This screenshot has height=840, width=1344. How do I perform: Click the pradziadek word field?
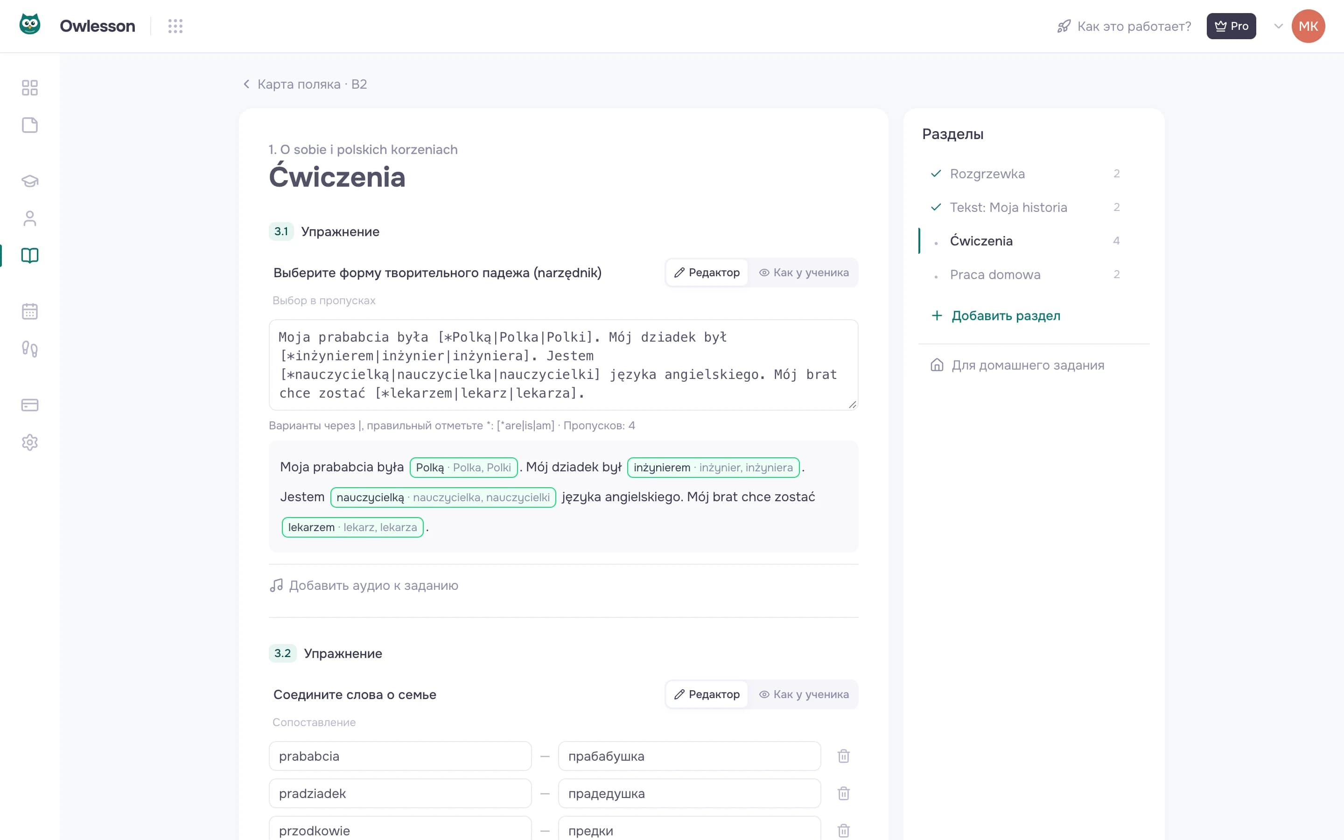(400, 793)
